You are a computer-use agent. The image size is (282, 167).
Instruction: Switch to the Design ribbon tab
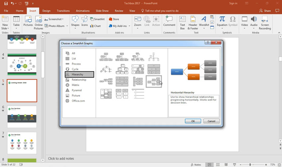pos(46,11)
